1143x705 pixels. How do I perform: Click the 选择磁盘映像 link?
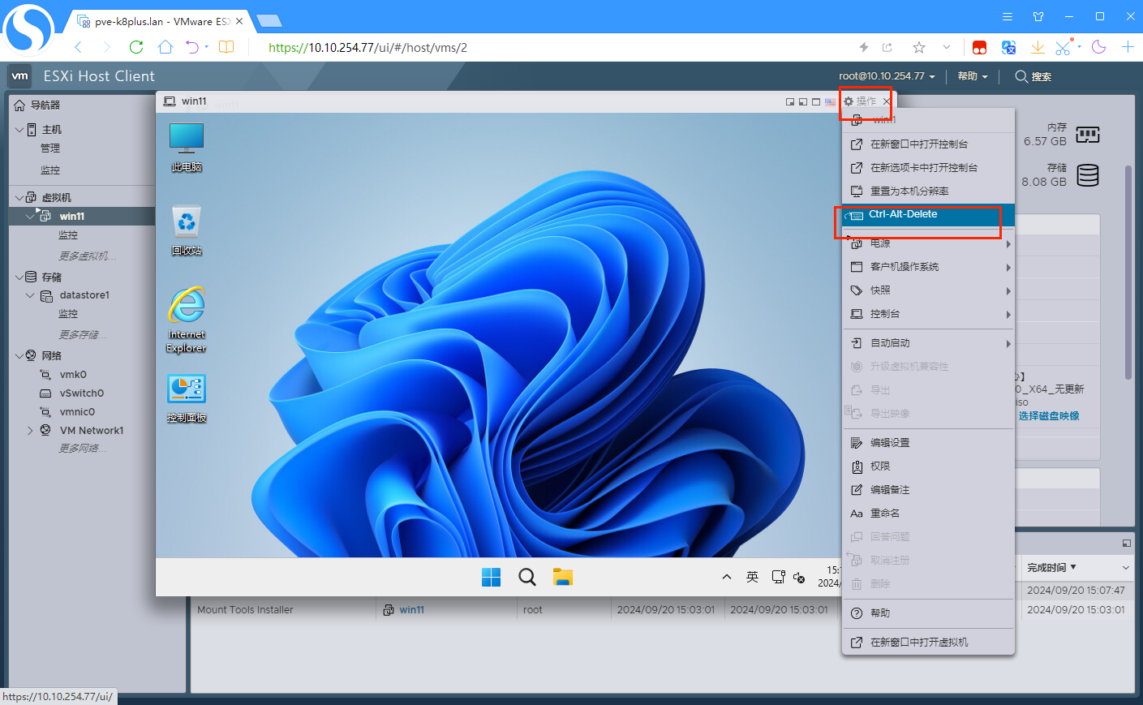click(x=1049, y=416)
